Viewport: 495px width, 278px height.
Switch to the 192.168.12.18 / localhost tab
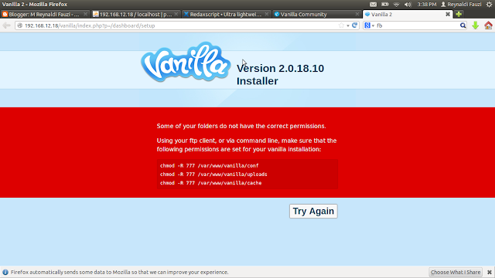136,14
